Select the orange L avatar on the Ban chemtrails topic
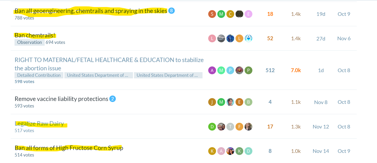Screen dimensions: 377x163 (239, 38)
